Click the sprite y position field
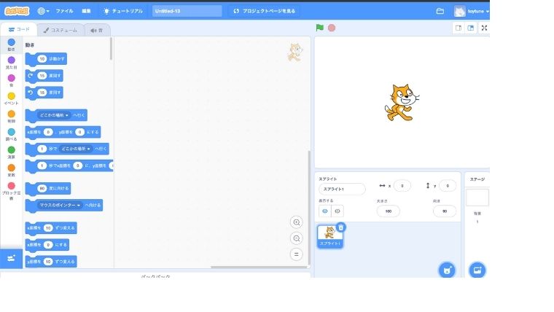Screen dimensions: 554x312 point(448,186)
